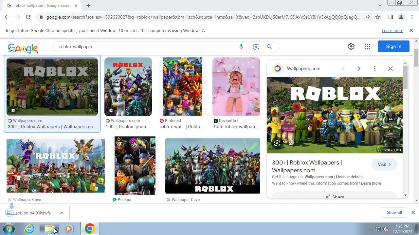Show hidden system tray icons

click(370, 229)
